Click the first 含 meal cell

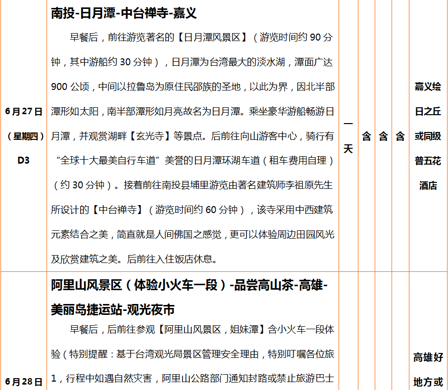pyautogui.click(x=366, y=136)
